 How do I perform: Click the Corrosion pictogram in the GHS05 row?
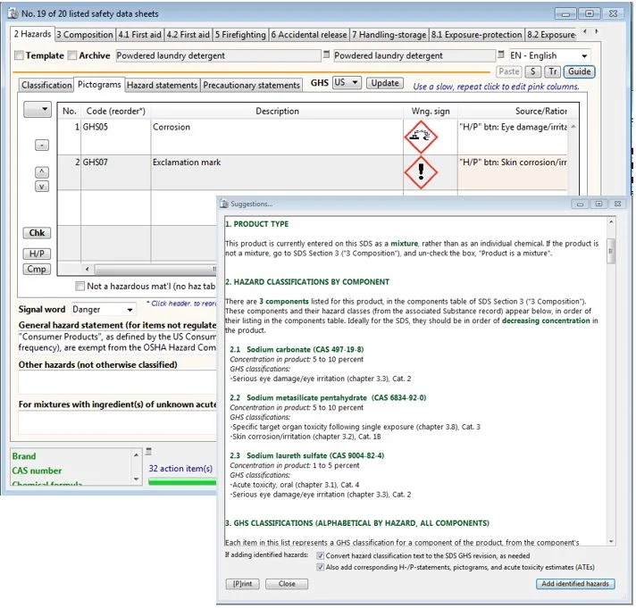coord(421,137)
